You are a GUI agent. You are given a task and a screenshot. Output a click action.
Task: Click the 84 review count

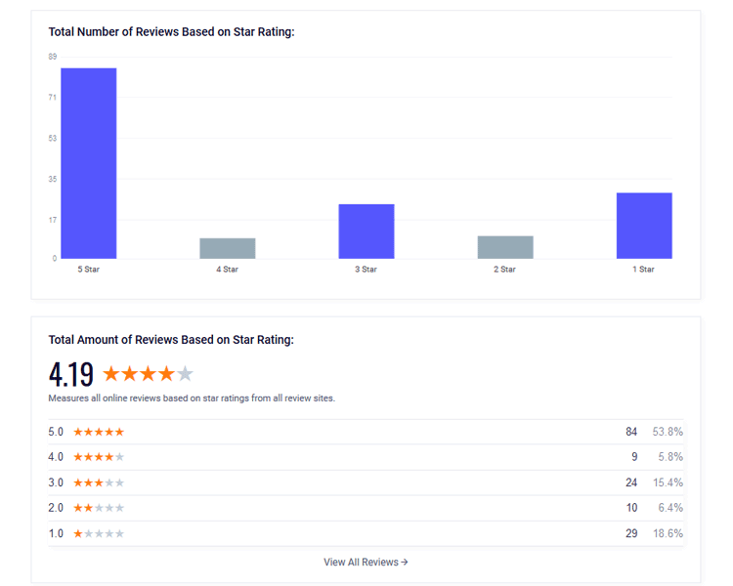coord(631,432)
